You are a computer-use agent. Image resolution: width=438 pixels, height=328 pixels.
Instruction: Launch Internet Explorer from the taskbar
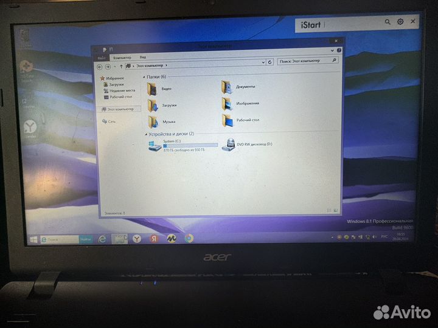click(102, 239)
